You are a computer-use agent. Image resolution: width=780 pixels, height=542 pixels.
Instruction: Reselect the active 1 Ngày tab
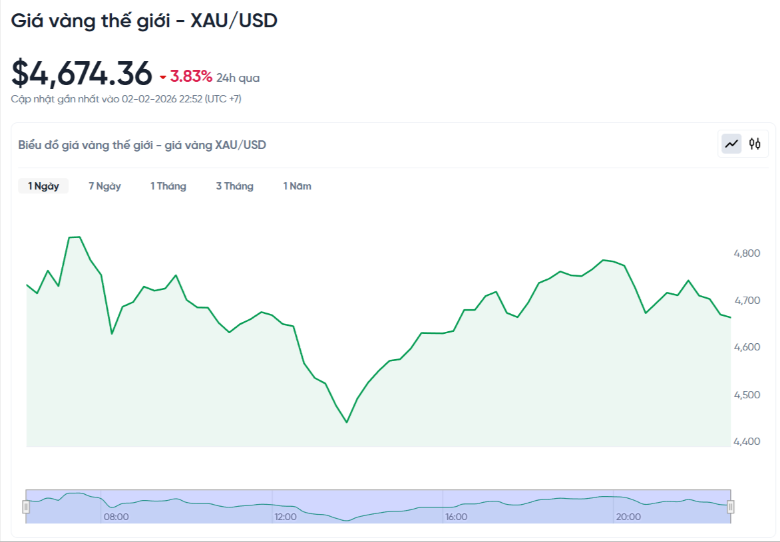pos(43,186)
